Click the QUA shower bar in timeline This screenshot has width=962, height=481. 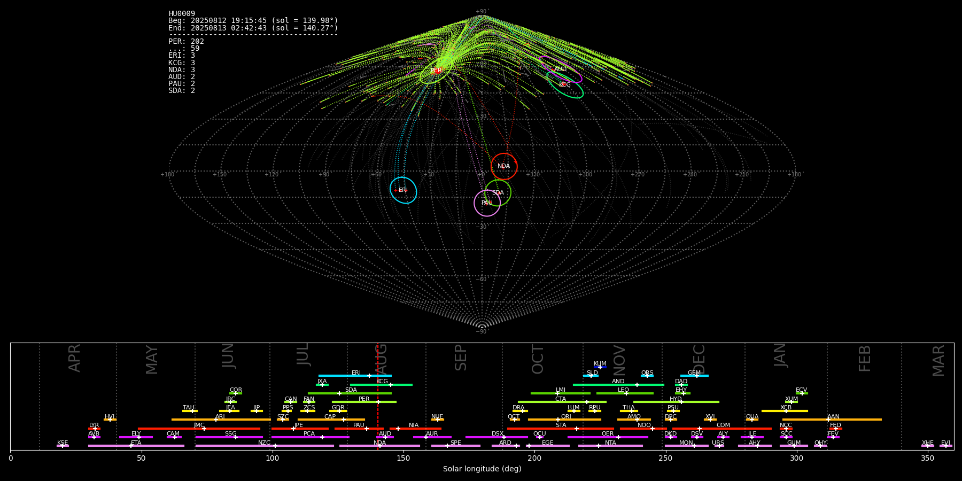point(752,420)
